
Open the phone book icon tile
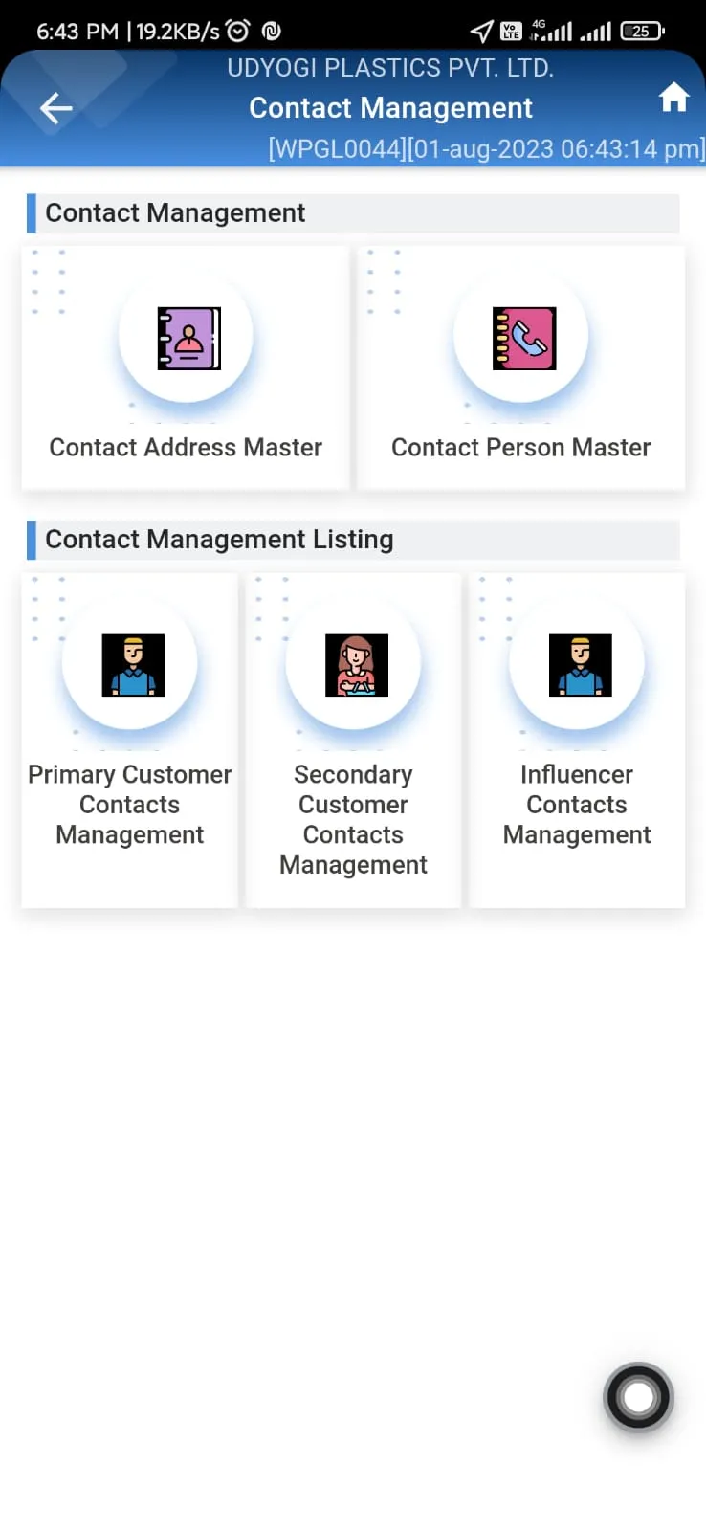coord(524,338)
